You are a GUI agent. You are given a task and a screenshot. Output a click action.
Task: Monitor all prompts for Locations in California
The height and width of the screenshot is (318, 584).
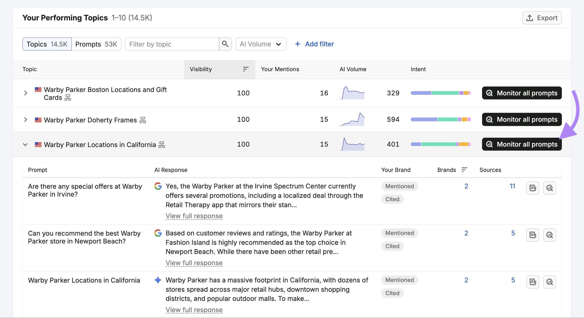pyautogui.click(x=522, y=144)
